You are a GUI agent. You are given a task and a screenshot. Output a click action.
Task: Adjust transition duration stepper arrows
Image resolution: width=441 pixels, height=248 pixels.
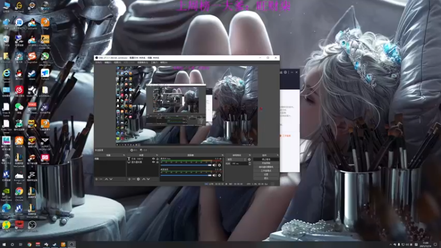click(x=250, y=164)
